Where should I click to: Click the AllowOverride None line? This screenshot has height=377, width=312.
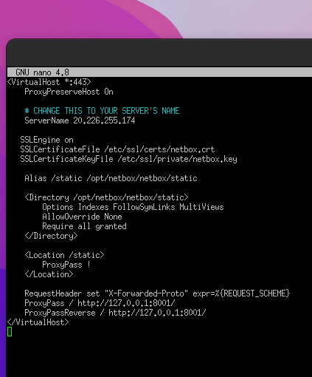[82, 217]
